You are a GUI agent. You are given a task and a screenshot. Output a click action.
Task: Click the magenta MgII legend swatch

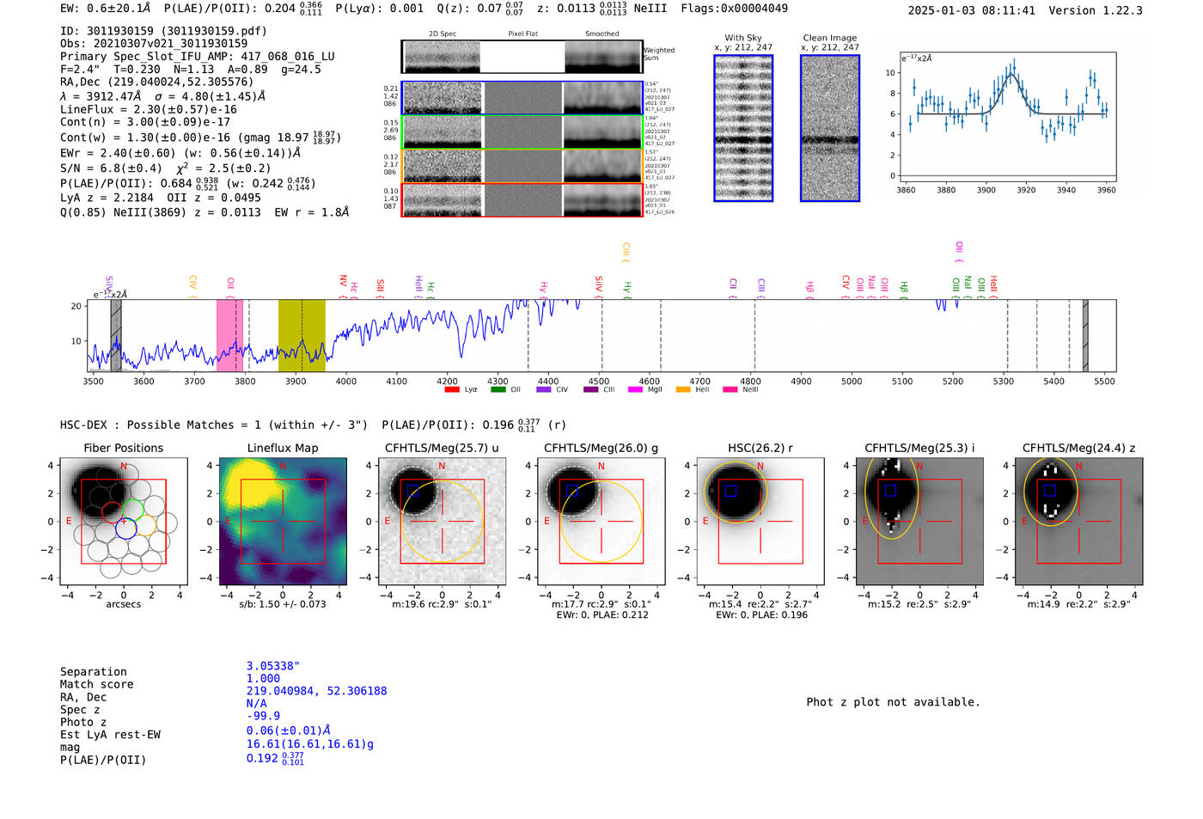coord(636,389)
